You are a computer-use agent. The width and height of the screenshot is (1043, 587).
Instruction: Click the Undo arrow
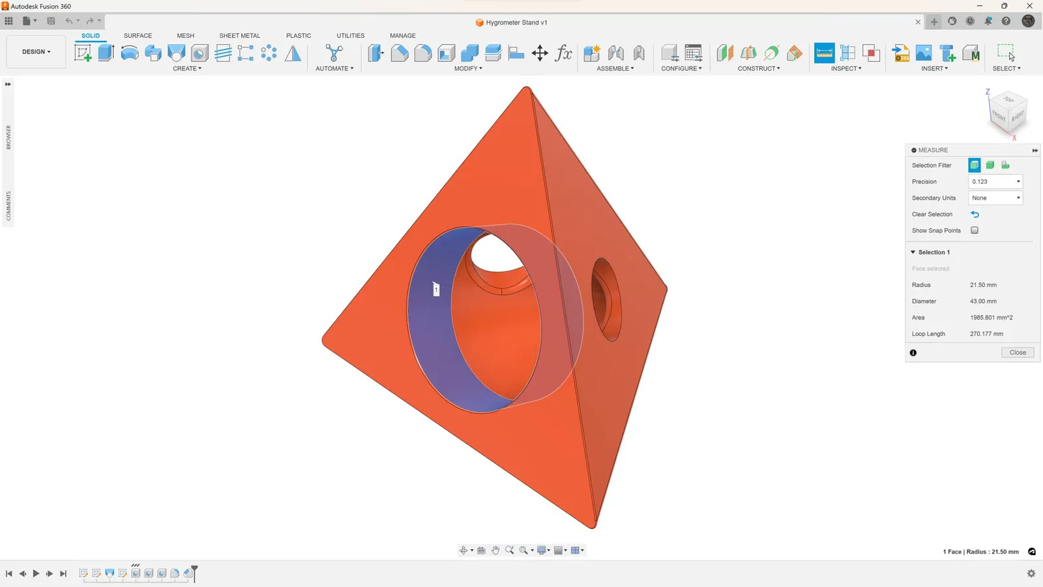(x=68, y=21)
